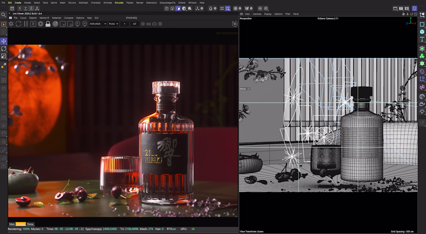The height and width of the screenshot is (234, 426).
Task: Click the Octane send scene icon
Action: point(11,24)
